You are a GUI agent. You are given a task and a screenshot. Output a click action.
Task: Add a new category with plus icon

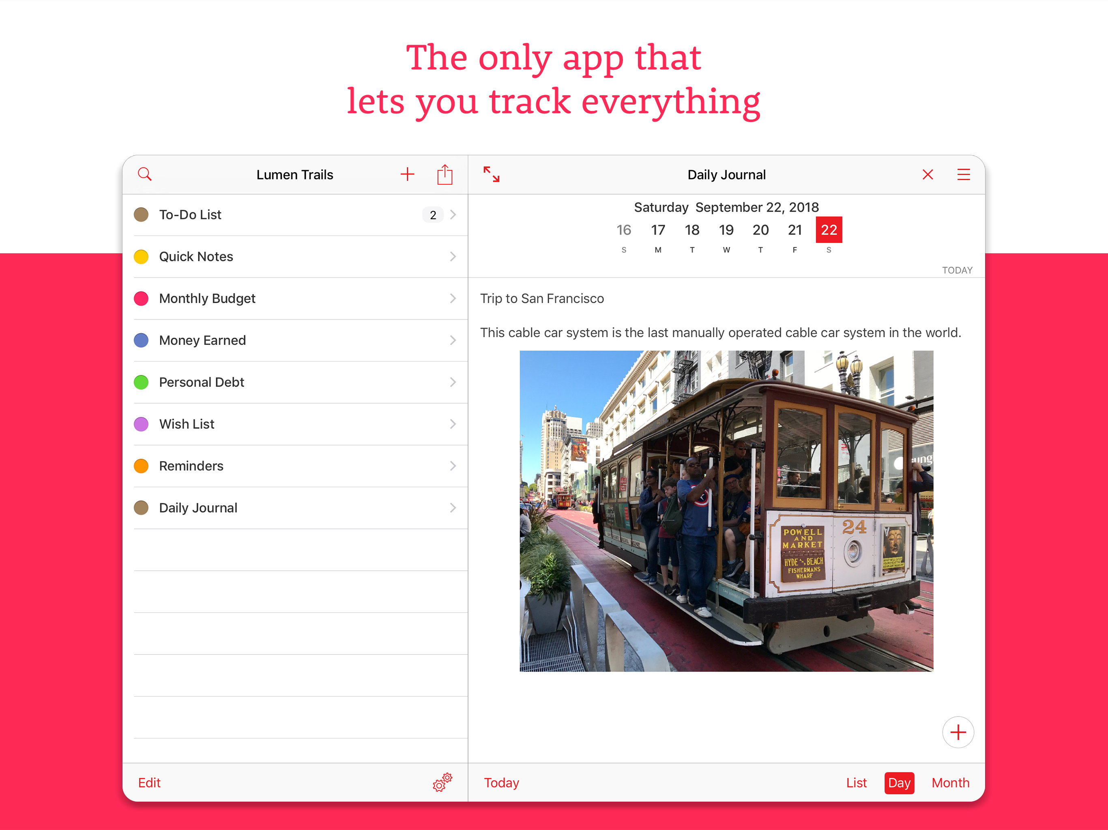click(407, 174)
